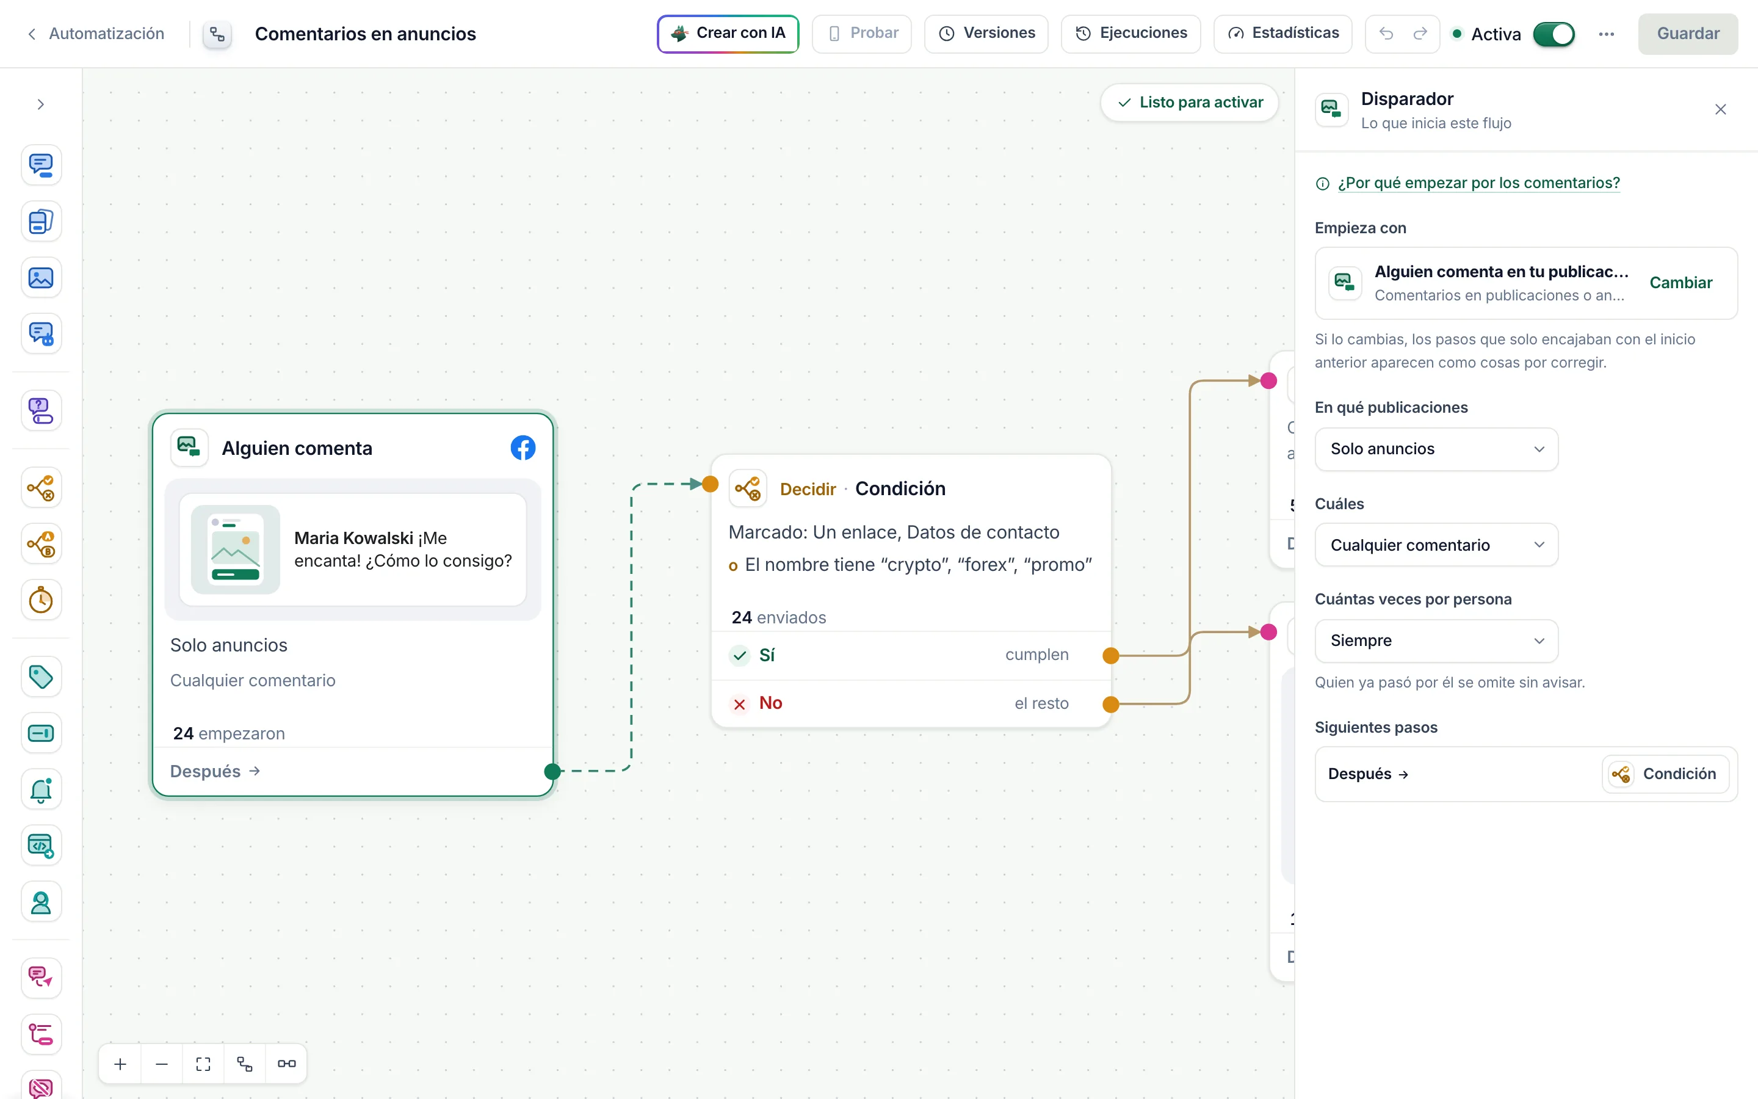
Task: Click the auto-arrange layout icon in canvas controls
Action: click(x=245, y=1064)
